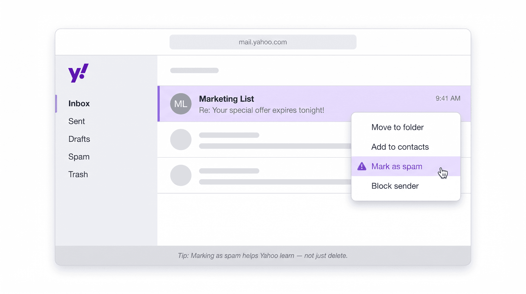Viewport: 526px width, 294px height.
Task: Click the subject line about special offer
Action: click(x=262, y=110)
